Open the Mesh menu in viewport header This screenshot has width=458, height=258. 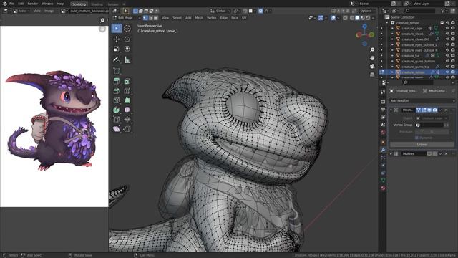pos(199,18)
